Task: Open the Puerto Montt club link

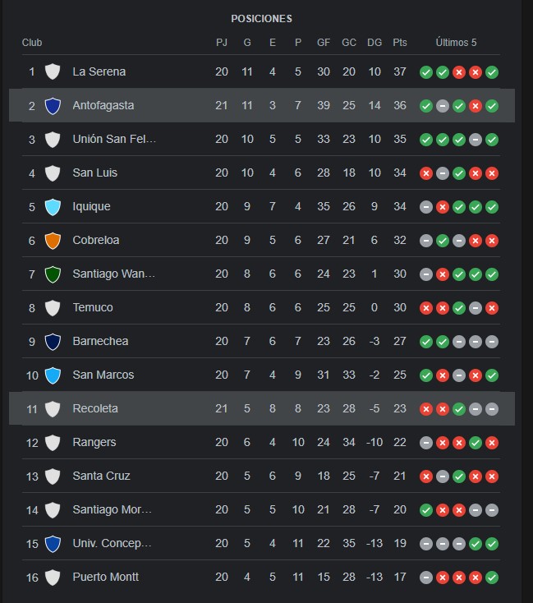Action: (x=105, y=577)
